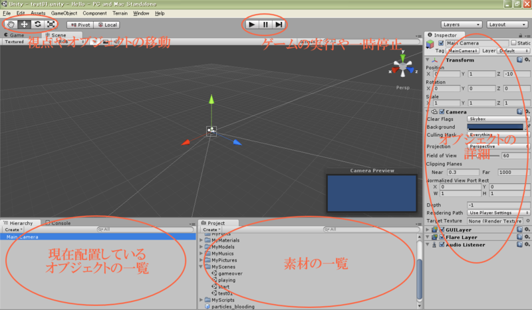Click the Main Camera object icon in Inspector
The height and width of the screenshot is (310, 532).
(x=430, y=44)
